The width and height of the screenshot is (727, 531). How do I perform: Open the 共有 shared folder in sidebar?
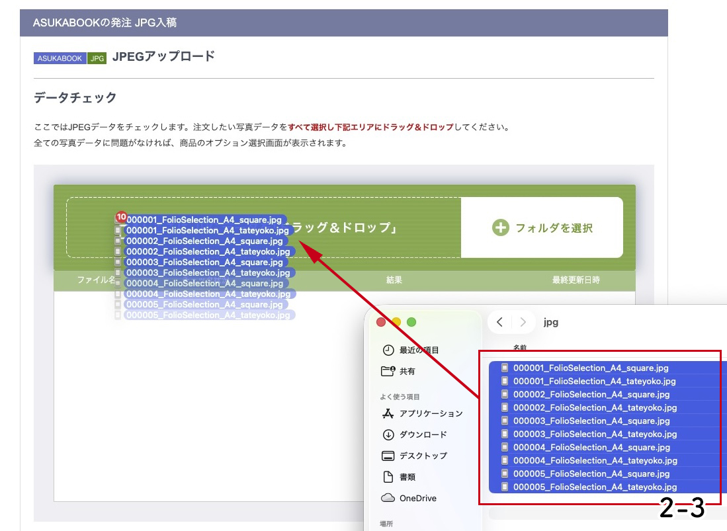(407, 371)
